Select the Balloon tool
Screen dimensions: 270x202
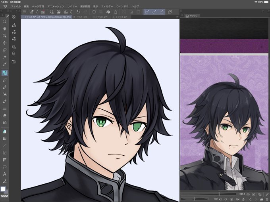[x=5, y=167]
